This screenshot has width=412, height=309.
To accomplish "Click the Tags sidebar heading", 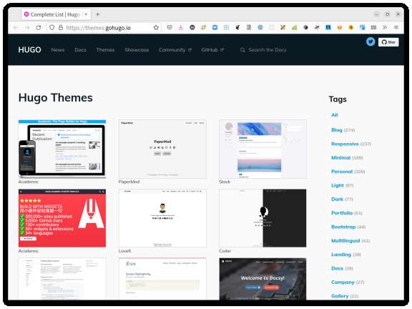I will coord(338,99).
